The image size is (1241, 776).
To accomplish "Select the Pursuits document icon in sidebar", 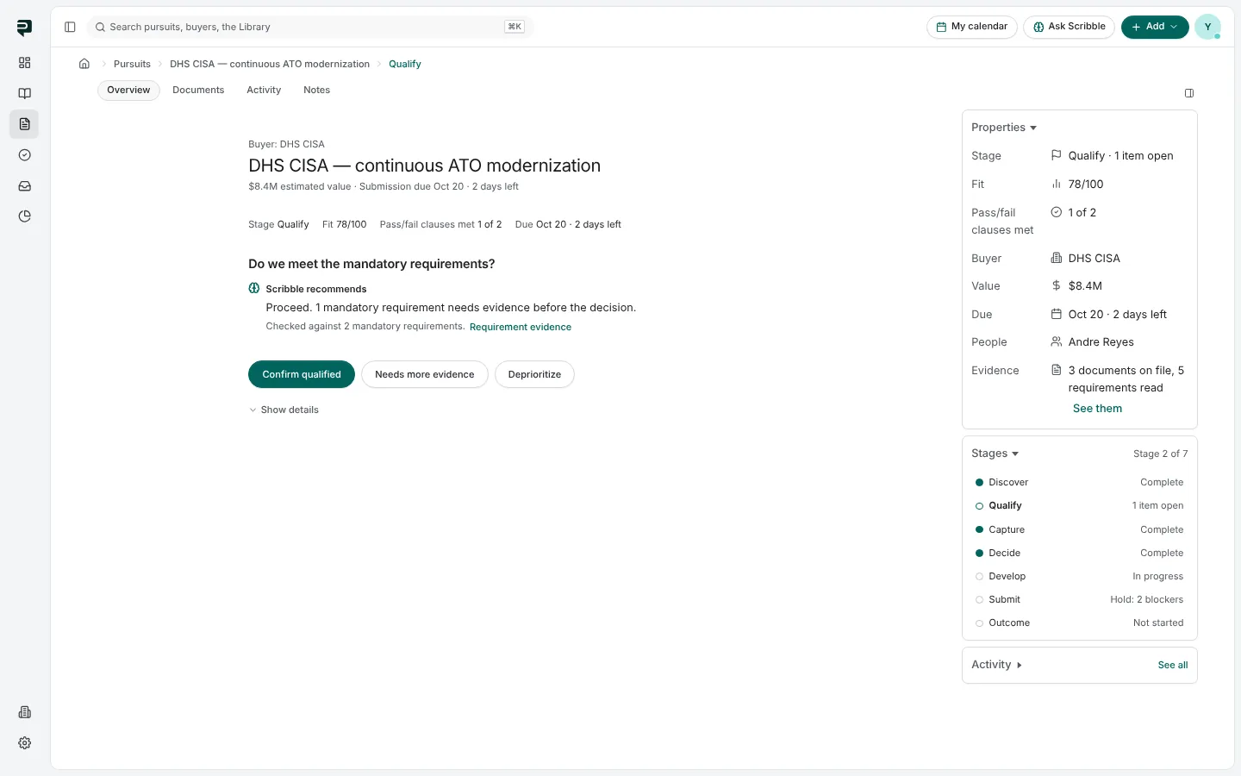I will [24, 124].
